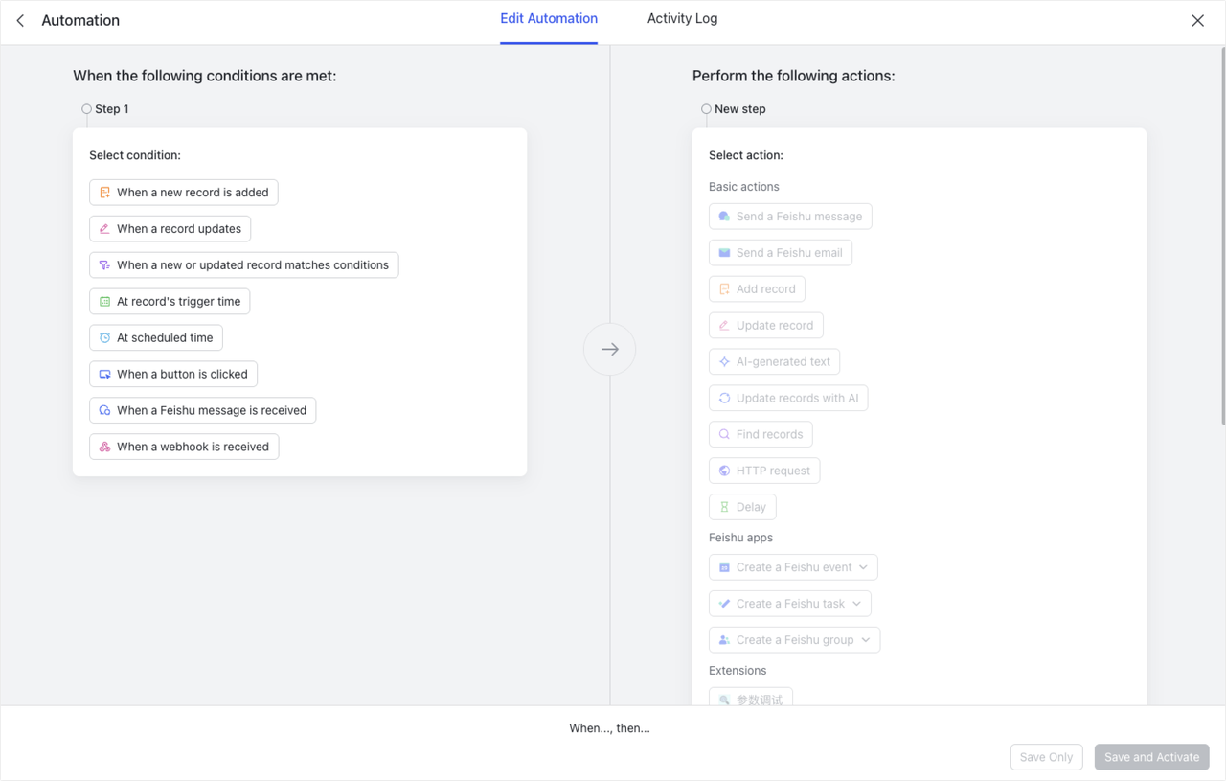This screenshot has height=781, width=1226.
Task: Select When a webhook is received
Action: (x=184, y=448)
